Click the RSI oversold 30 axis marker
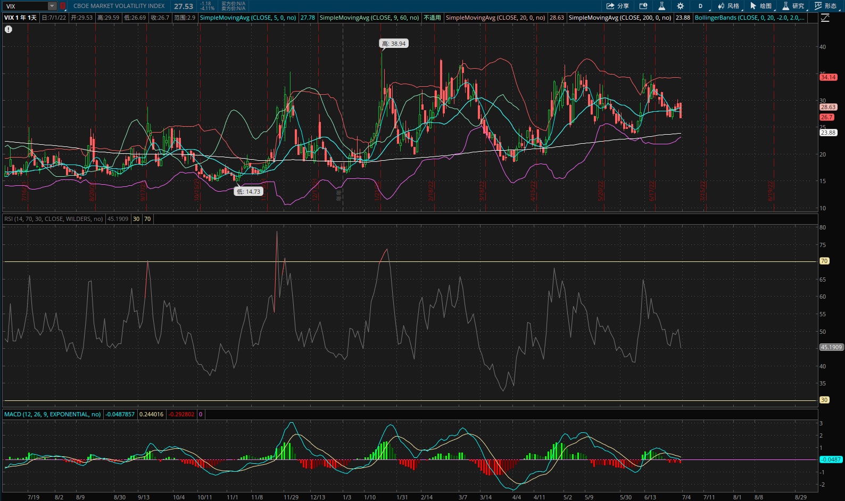The image size is (845, 501). 824,400
